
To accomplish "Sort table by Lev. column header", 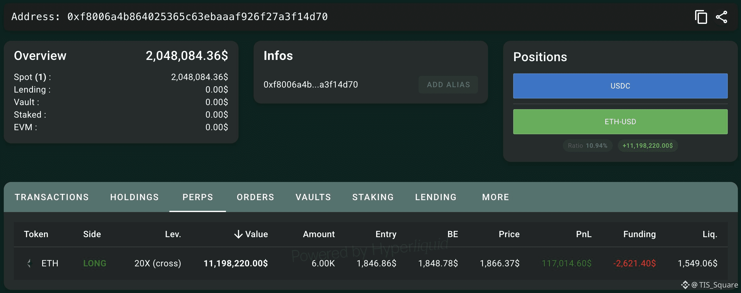I will point(173,234).
